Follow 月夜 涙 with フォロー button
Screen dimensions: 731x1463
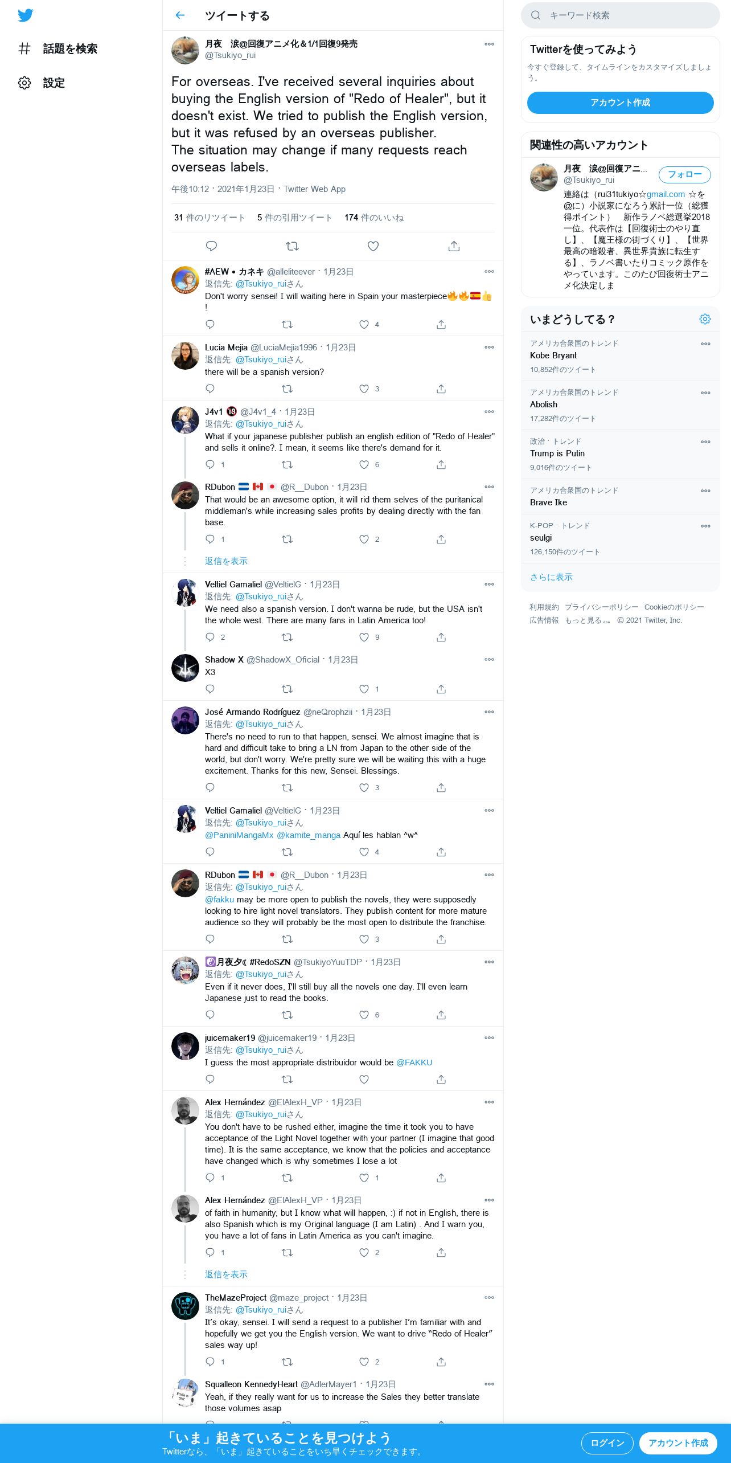[684, 174]
